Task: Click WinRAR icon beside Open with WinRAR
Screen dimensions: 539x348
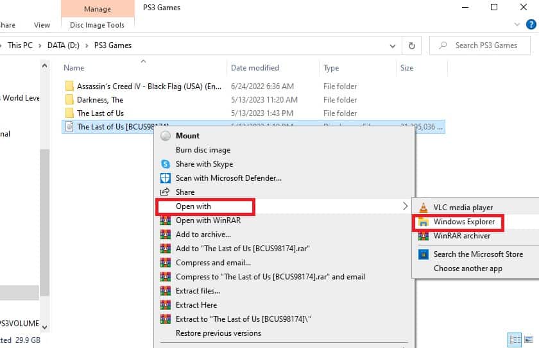Action: (x=166, y=220)
